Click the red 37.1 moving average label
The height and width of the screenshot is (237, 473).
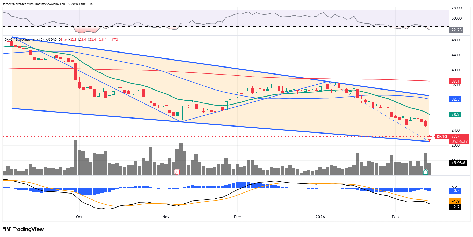click(x=455, y=81)
